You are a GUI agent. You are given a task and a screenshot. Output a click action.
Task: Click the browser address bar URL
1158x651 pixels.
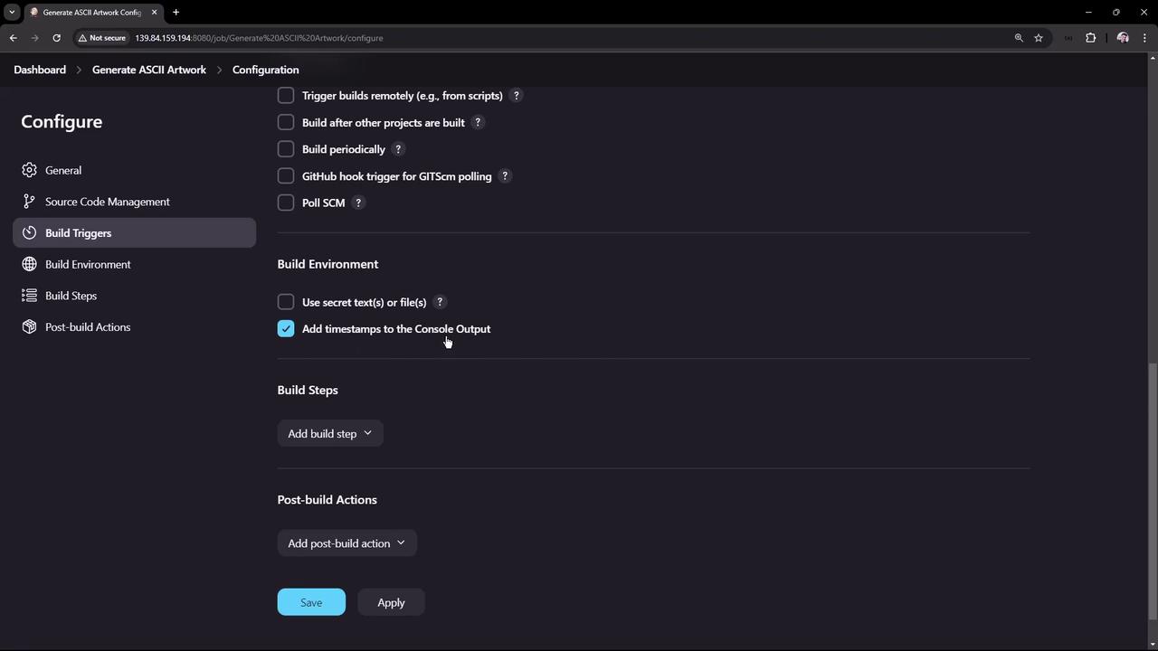pyautogui.click(x=259, y=38)
